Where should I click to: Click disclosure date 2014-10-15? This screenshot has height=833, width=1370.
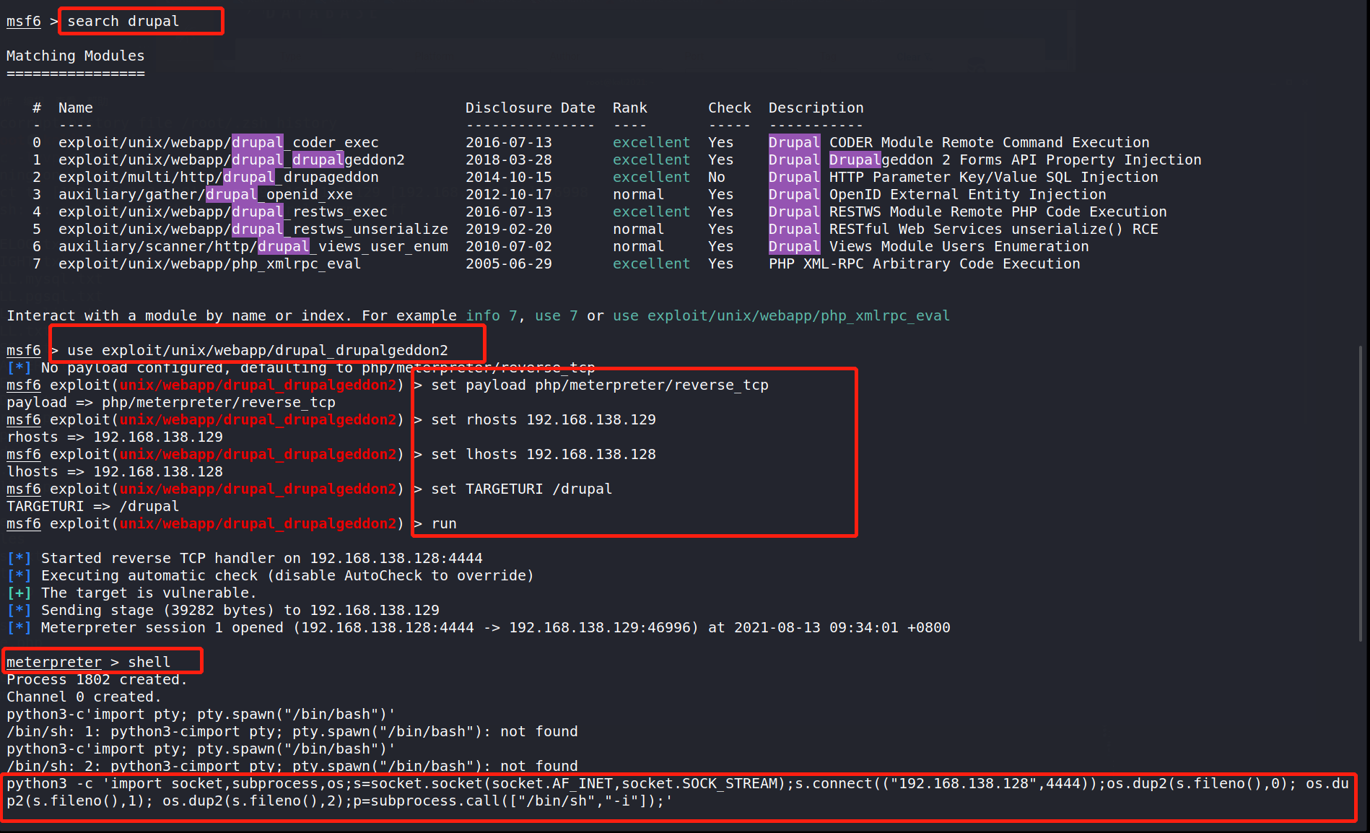pos(508,177)
